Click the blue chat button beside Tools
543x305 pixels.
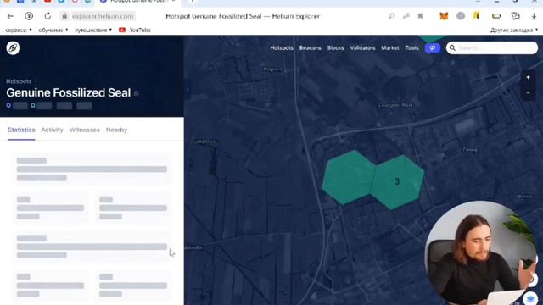(x=433, y=48)
